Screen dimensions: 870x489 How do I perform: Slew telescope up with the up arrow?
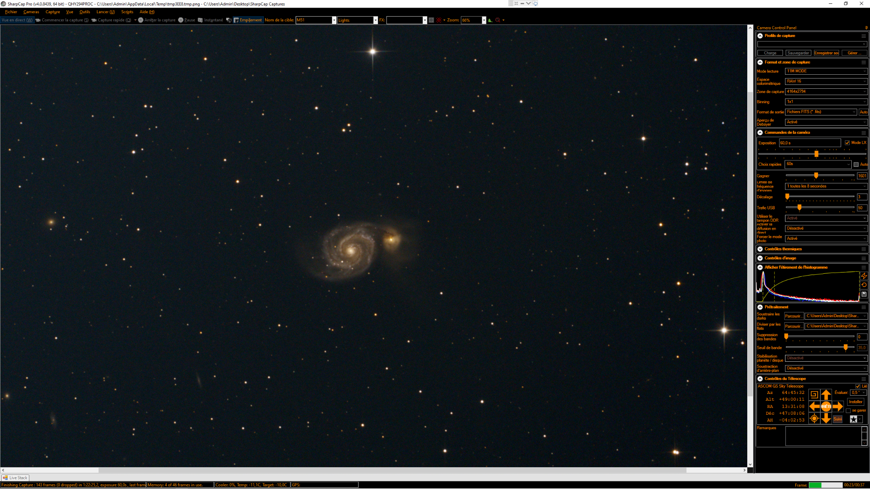pos(826,394)
